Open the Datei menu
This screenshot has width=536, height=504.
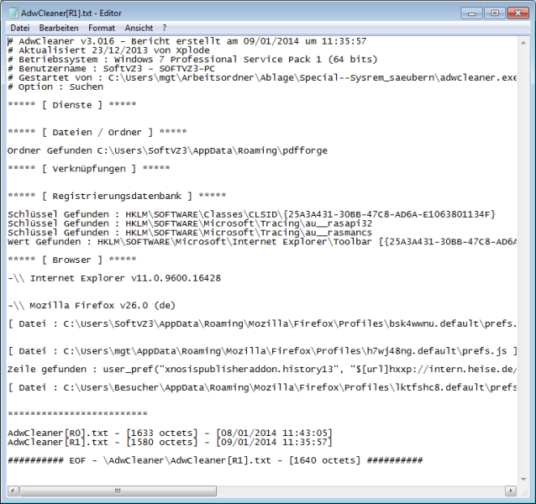point(20,28)
